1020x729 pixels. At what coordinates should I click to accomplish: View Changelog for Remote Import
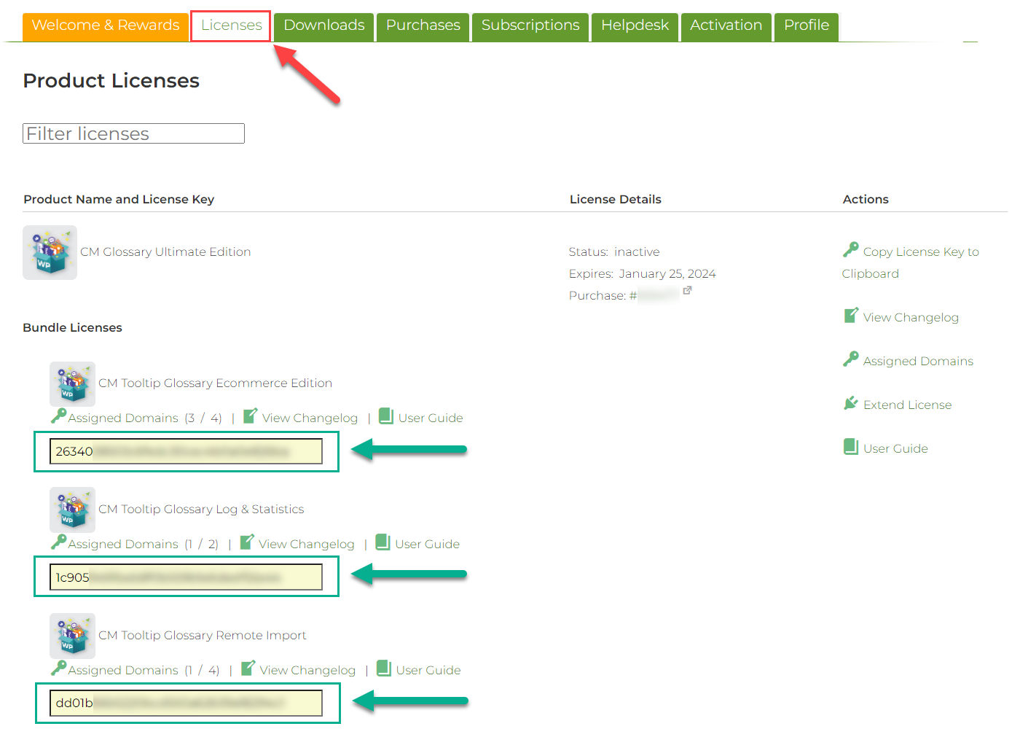[308, 671]
